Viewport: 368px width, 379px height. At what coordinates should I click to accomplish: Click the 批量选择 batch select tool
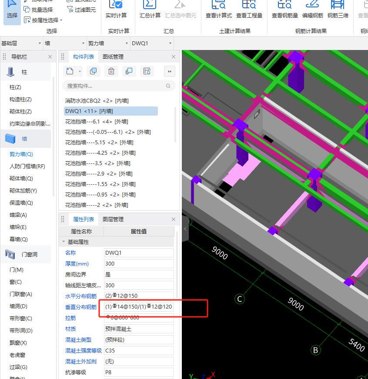[38, 10]
